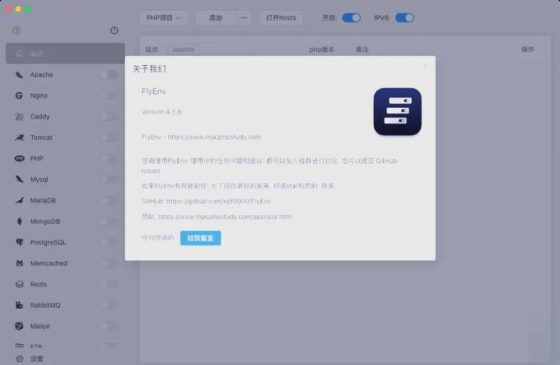Screen dimensions: 560x365
Task: Click the Version 4.5.6 text
Action: tap(161, 112)
